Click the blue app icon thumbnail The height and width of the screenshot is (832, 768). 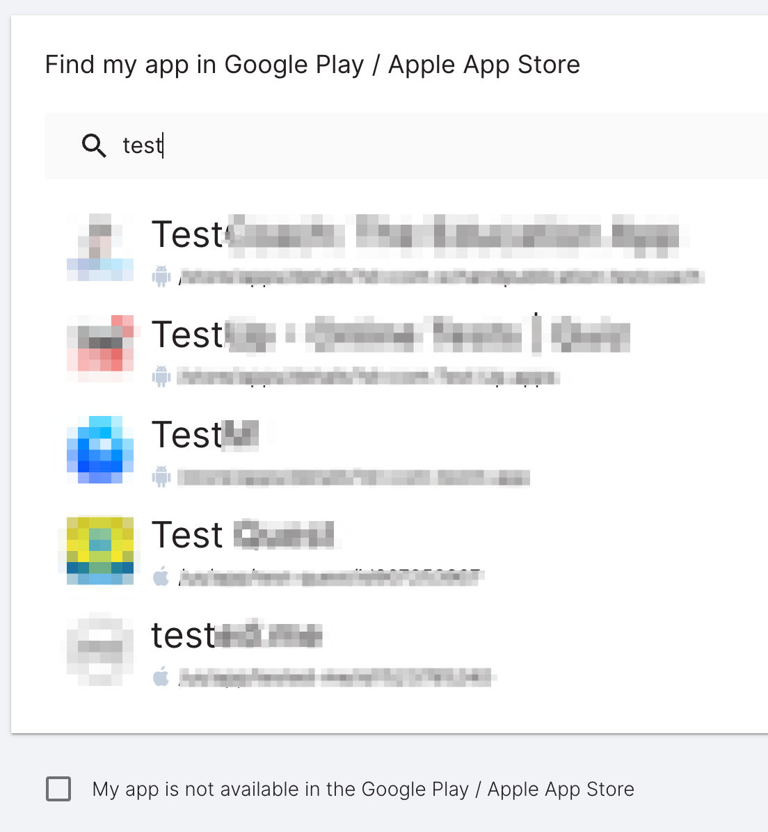(99, 449)
